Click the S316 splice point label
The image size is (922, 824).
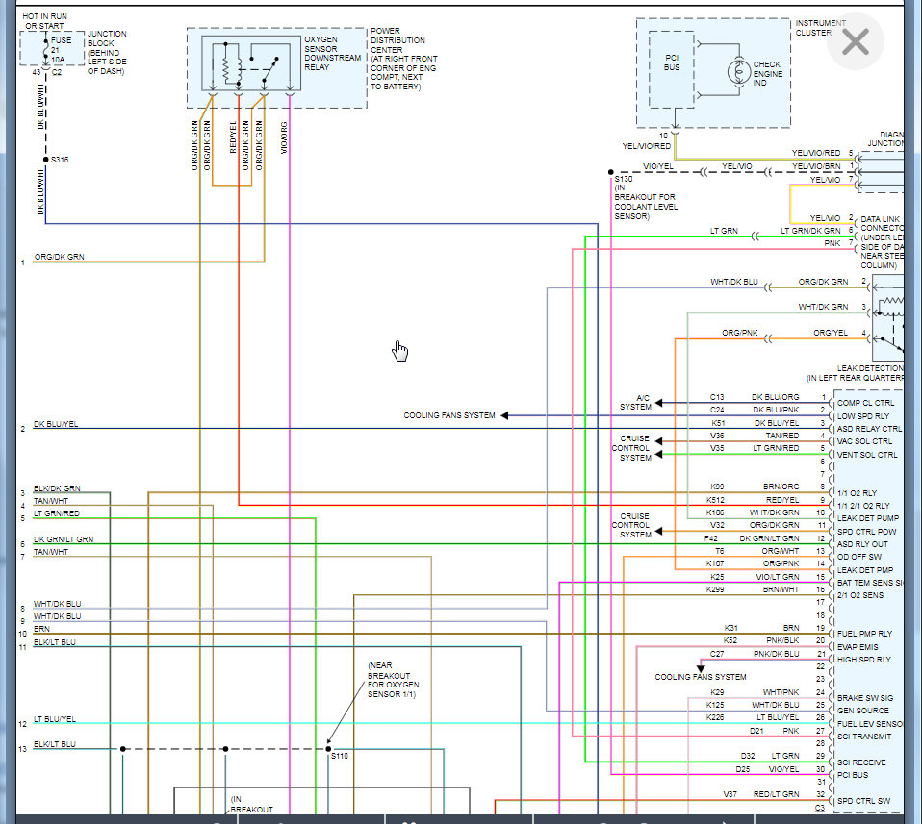click(x=60, y=160)
